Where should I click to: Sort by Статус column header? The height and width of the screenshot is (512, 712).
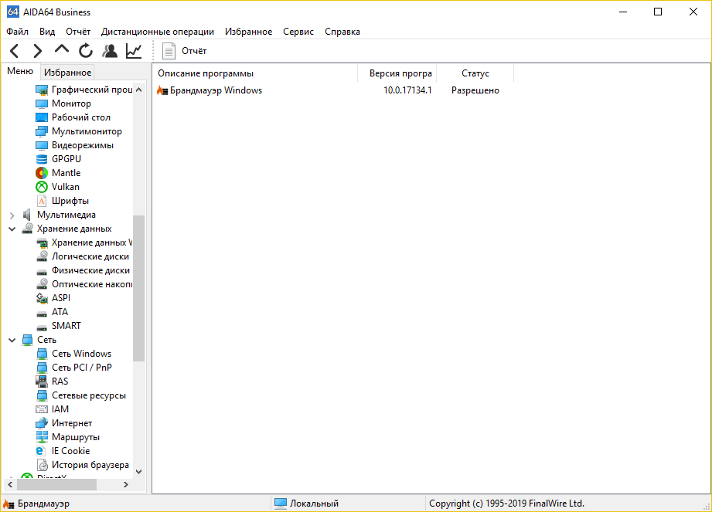coord(475,73)
